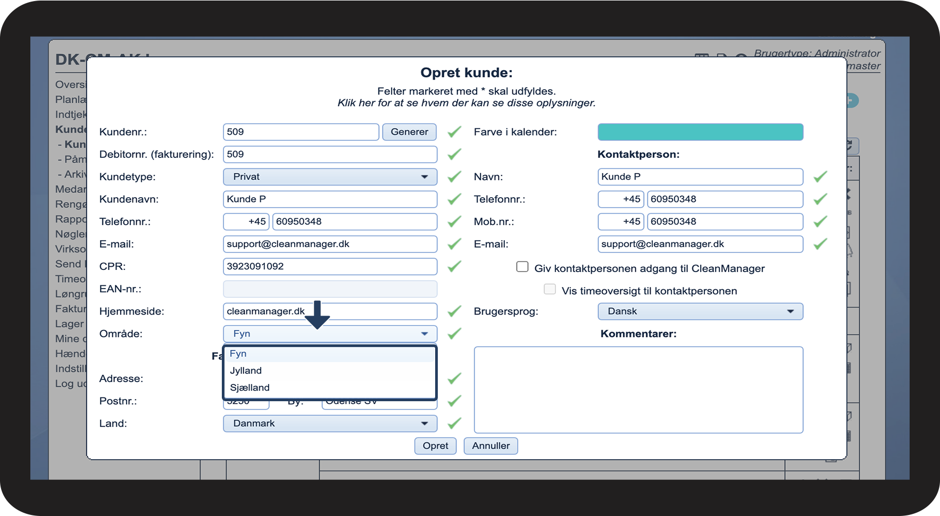Open the Land dropdown showing Danmark
The image size is (940, 516).
coord(330,424)
